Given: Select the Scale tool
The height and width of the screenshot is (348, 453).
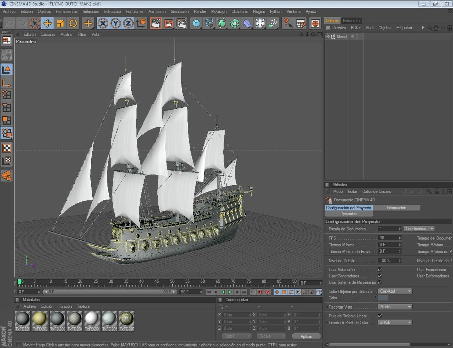Looking at the screenshot, I should click(60, 23).
